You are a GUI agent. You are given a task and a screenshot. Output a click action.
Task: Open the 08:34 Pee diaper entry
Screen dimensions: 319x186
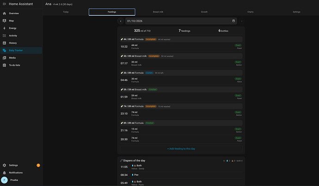pos(181,175)
